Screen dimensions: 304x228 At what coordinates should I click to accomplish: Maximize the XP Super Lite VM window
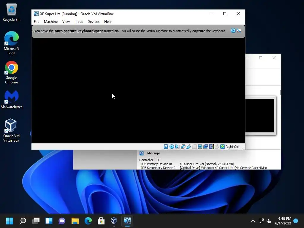225,14
